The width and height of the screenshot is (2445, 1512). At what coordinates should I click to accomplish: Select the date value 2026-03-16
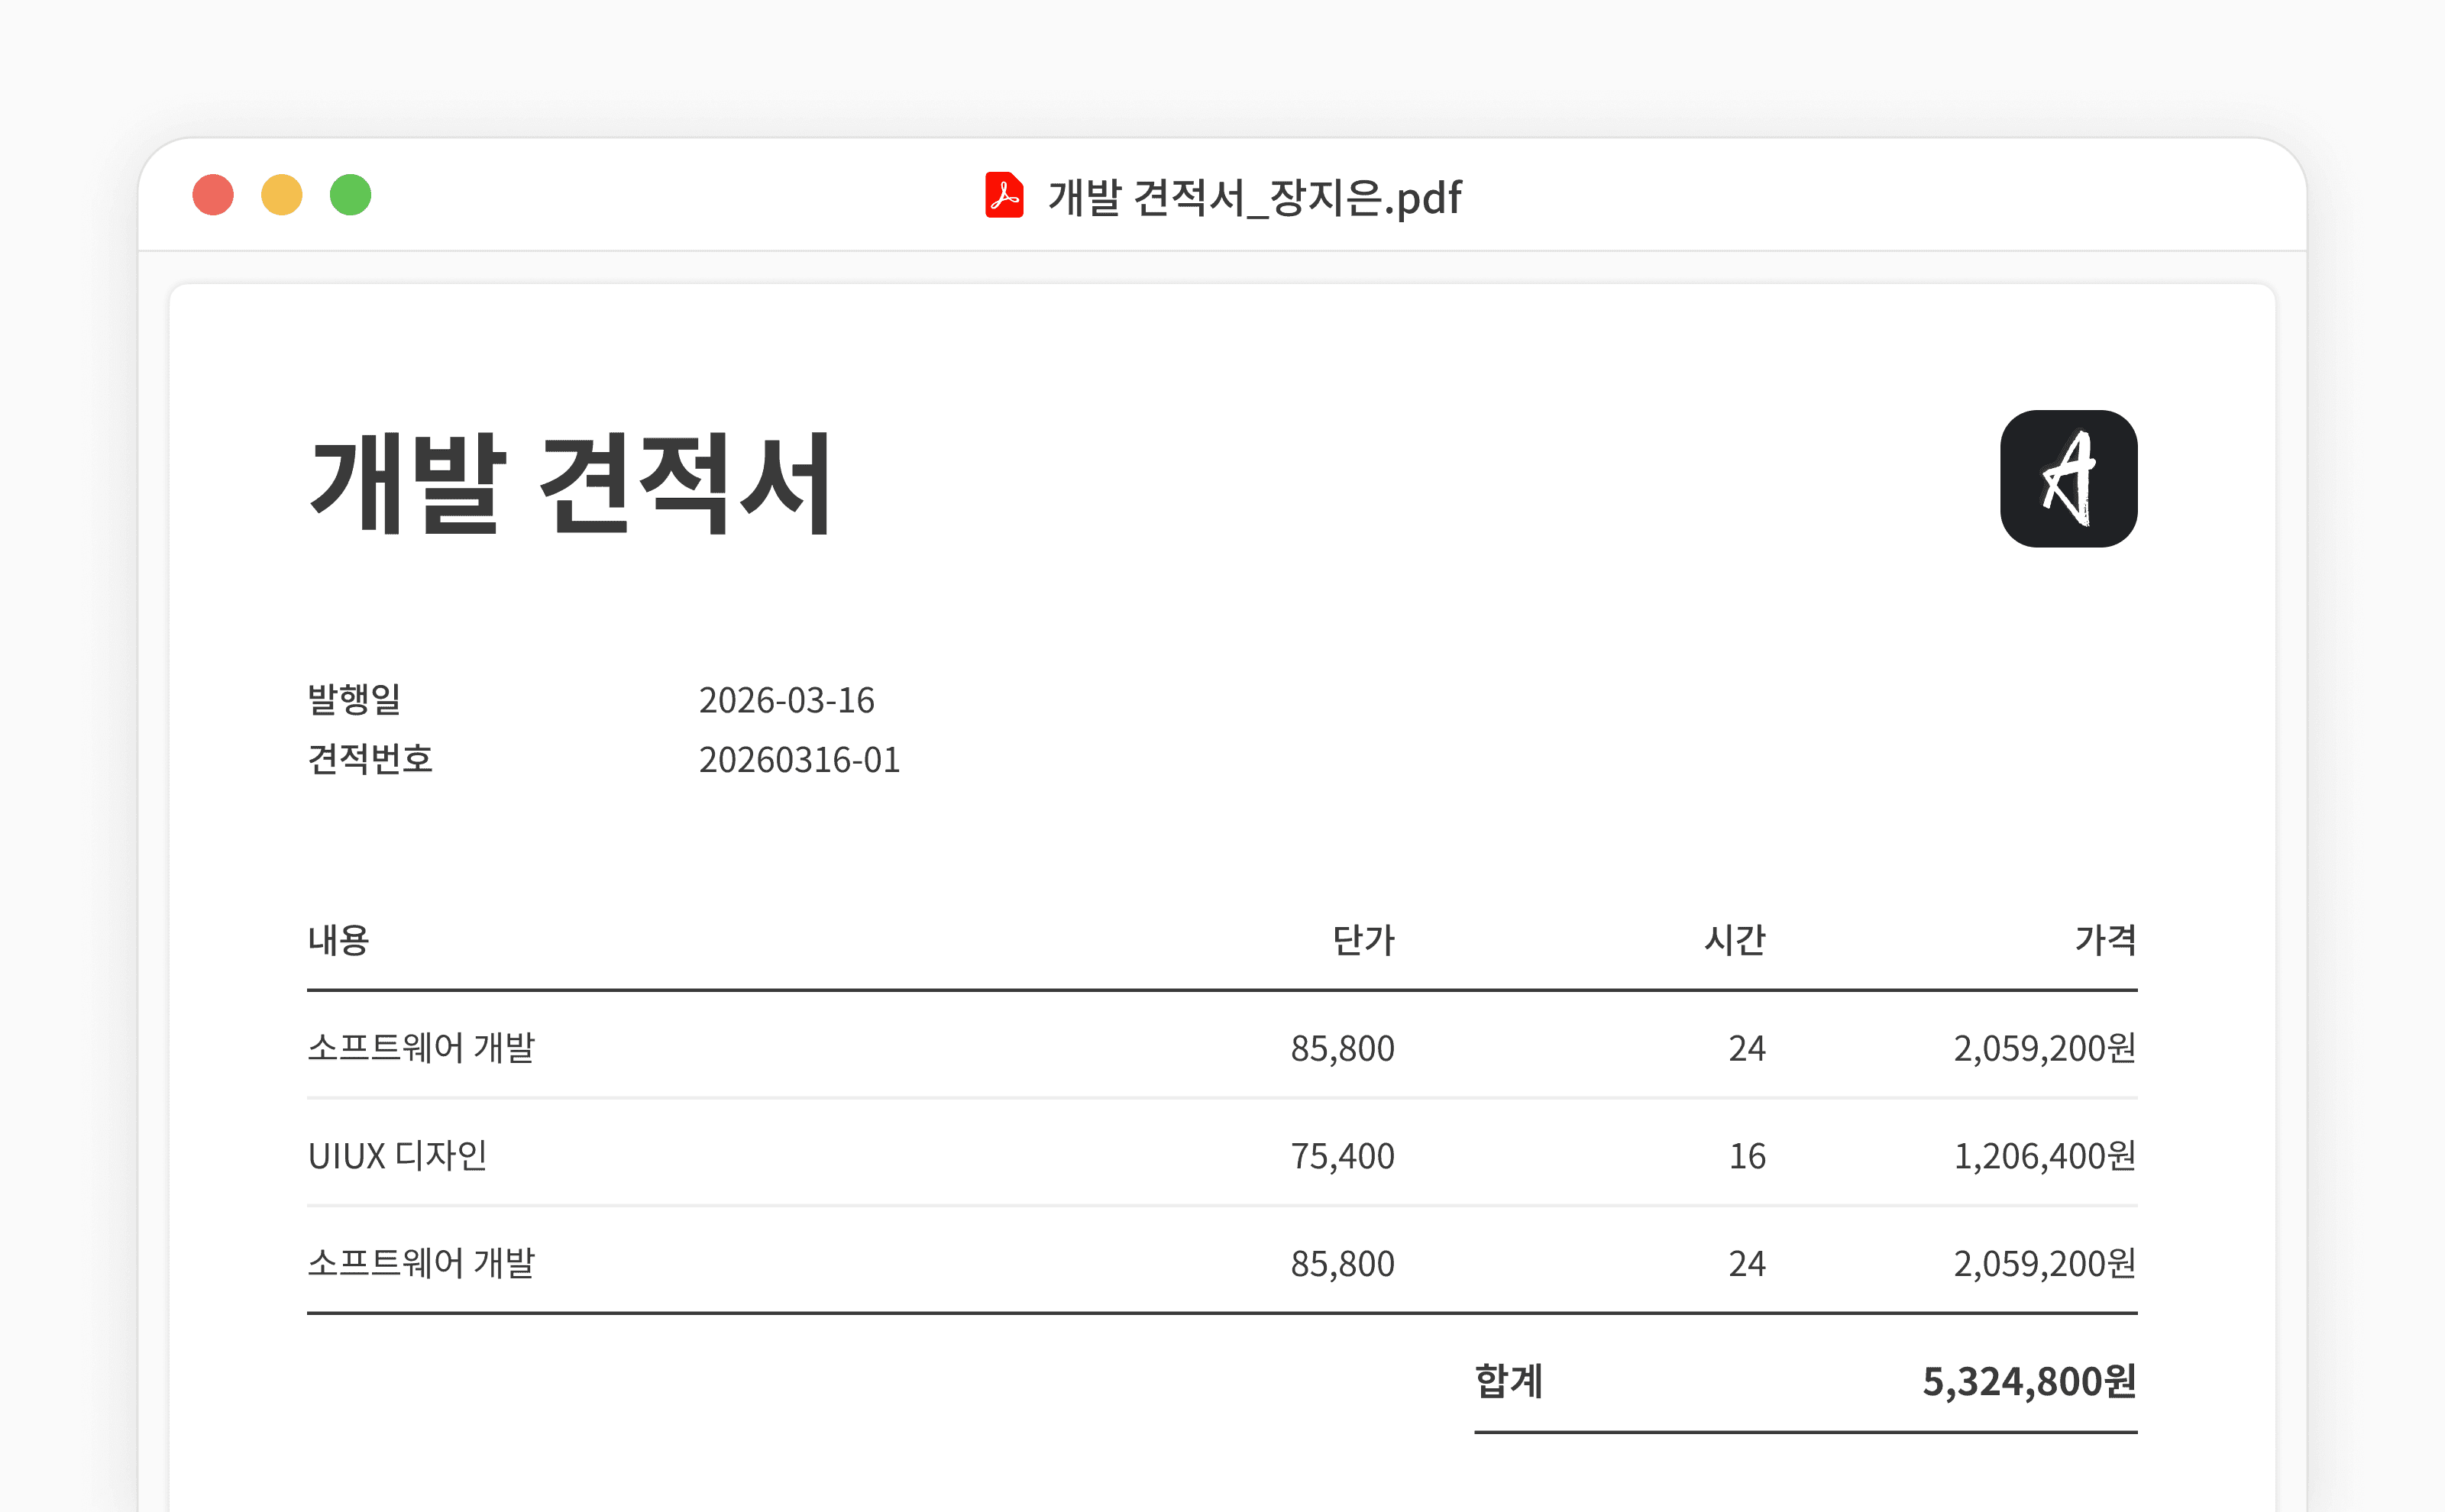click(786, 700)
